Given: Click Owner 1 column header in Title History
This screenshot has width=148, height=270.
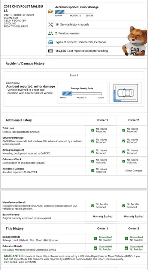Looking at the screenshot, I should tap(103, 228).
